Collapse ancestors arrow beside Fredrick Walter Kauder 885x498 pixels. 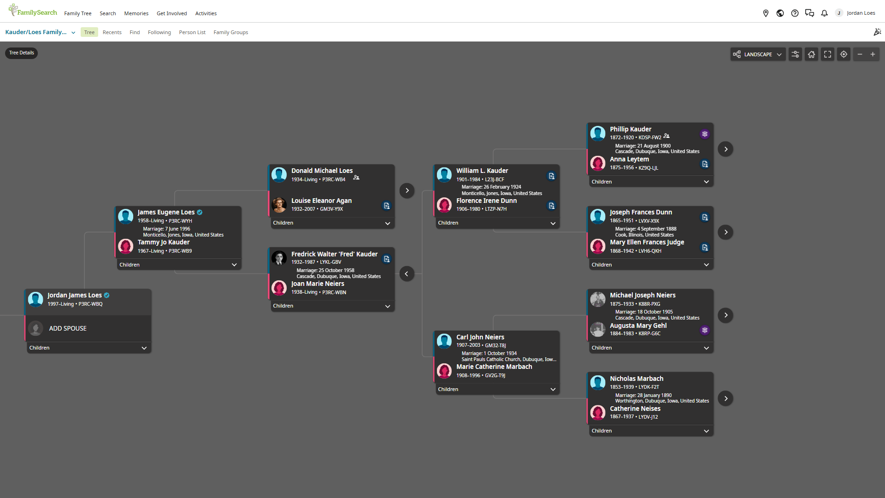click(x=407, y=274)
